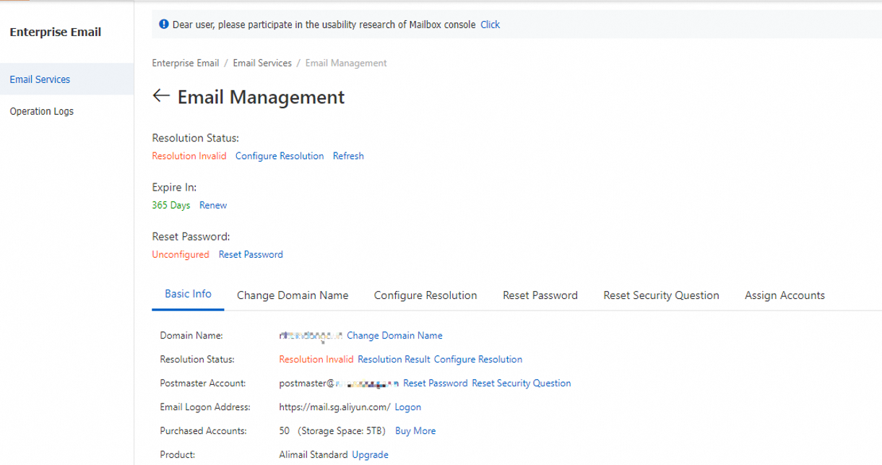Click Configure Resolution in Basic Info row

478,359
